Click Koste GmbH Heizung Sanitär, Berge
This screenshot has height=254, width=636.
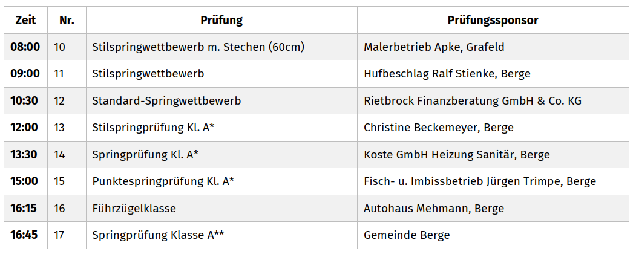[457, 154]
